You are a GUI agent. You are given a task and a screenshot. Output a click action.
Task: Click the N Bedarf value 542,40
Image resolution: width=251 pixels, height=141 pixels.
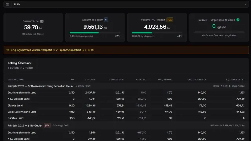click(x=91, y=112)
